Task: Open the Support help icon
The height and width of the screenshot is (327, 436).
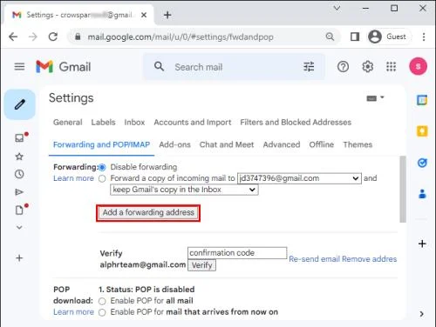Action: click(x=343, y=67)
